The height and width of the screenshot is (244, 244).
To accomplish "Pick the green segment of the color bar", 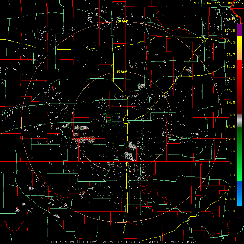I will coord(239,154).
